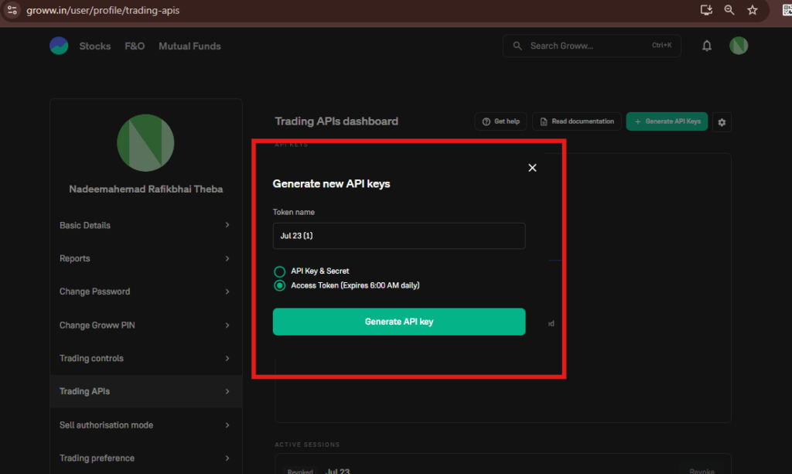Click the Token name label
This screenshot has width=792, height=474.
click(x=293, y=212)
